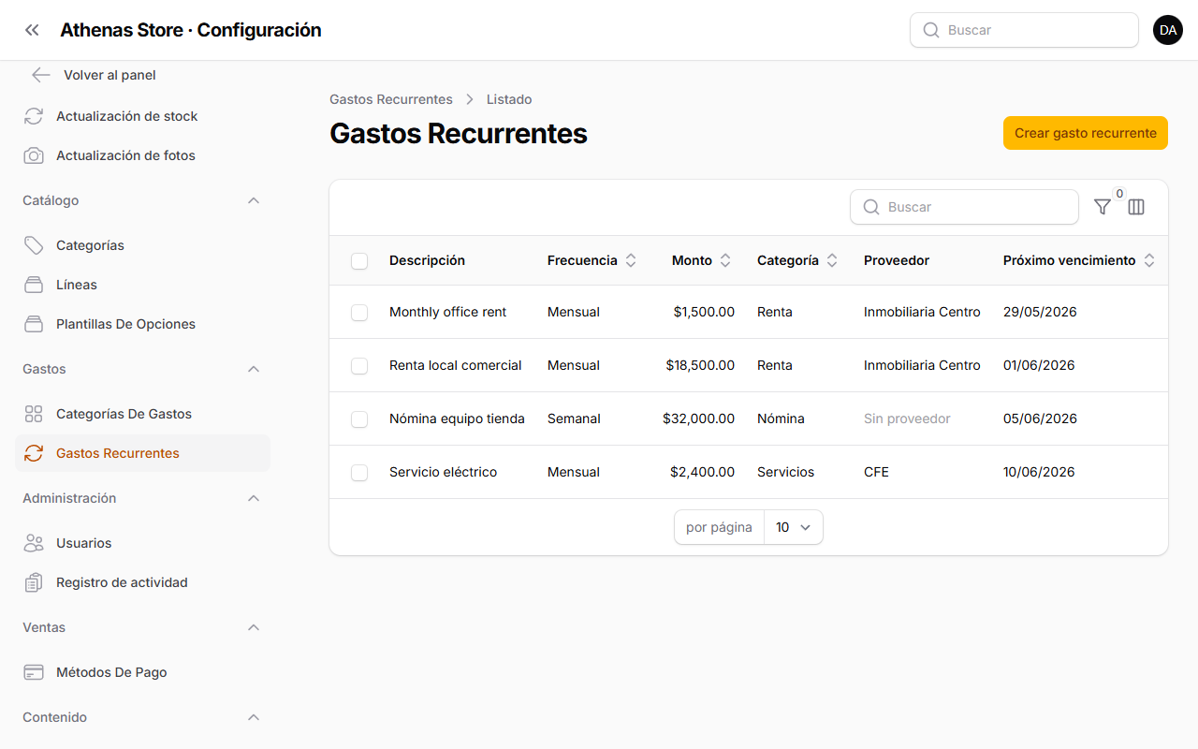Viewport: 1198px width, 749px height.
Task: Click the $2,400.00 amount cell
Action: coord(702,472)
